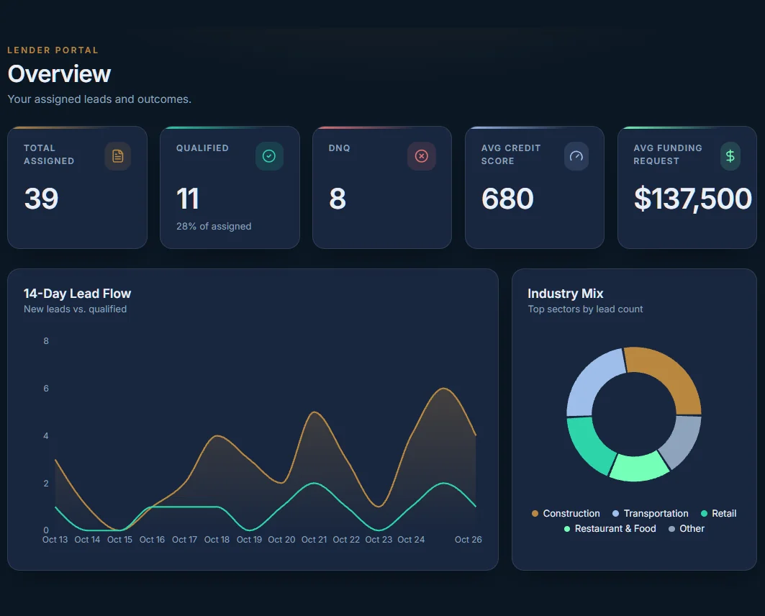Click the DNQ value 8
This screenshot has height=616, width=765.
[x=338, y=199]
